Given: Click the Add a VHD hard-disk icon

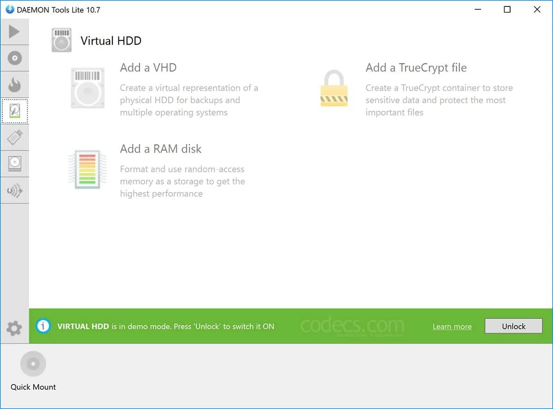Looking at the screenshot, I should pyautogui.click(x=88, y=88).
